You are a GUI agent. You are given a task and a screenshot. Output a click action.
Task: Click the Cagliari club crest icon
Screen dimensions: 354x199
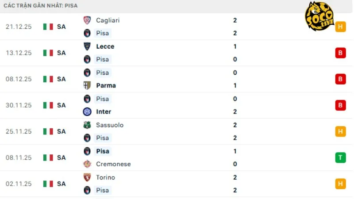pyautogui.click(x=87, y=20)
